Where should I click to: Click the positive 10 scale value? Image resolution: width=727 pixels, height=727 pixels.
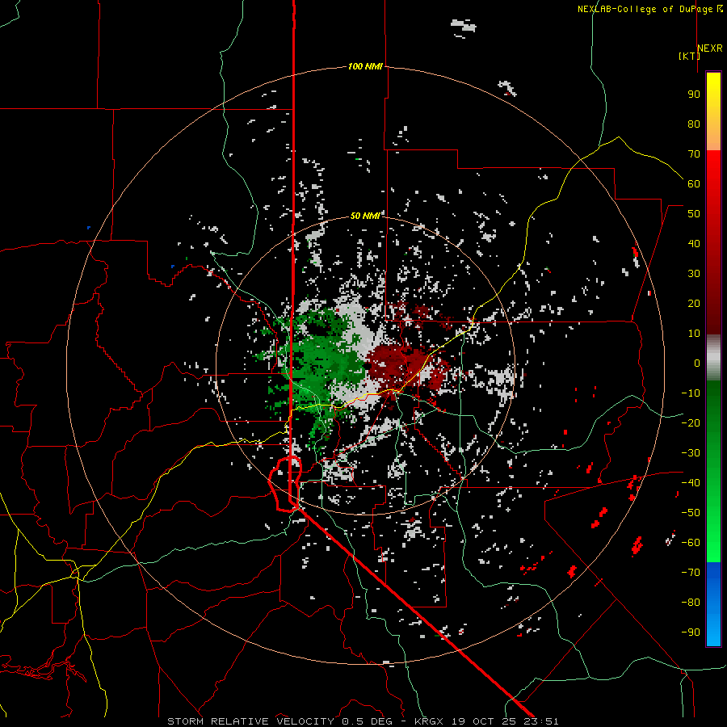pos(694,334)
